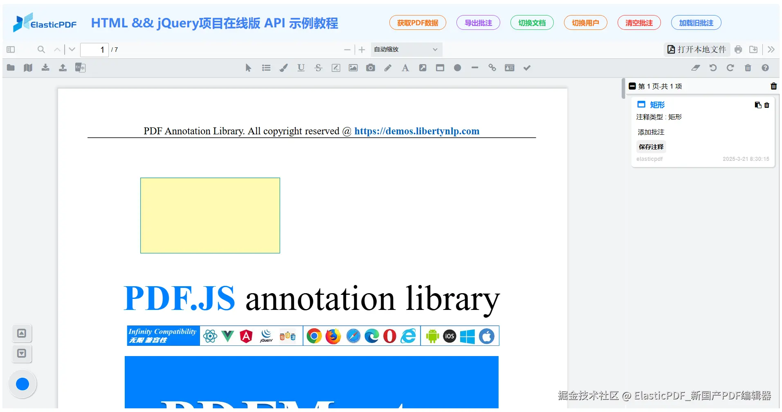Pick the circle annotation tool
The height and width of the screenshot is (412, 782).
(x=457, y=68)
